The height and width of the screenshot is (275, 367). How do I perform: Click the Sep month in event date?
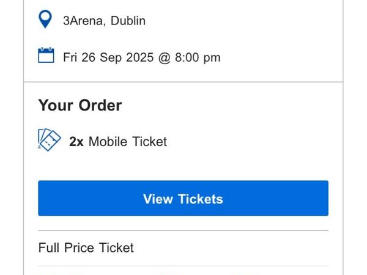111,58
